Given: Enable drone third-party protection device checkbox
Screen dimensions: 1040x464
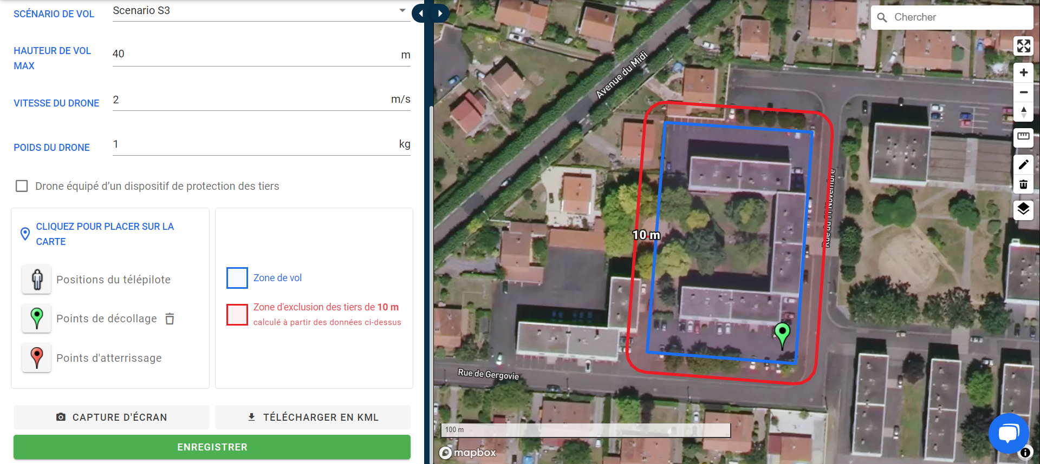Looking at the screenshot, I should click(22, 186).
